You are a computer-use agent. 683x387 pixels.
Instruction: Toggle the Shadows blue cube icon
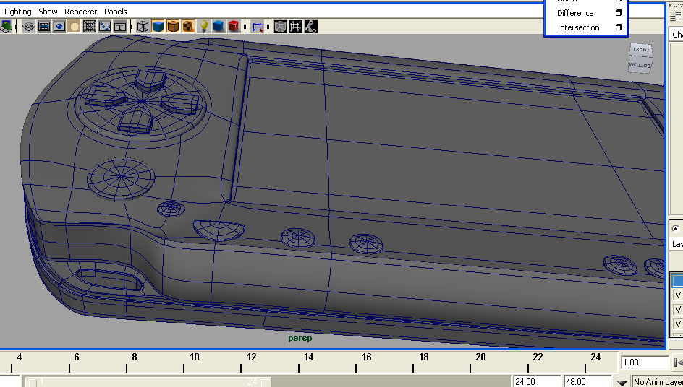coord(219,27)
